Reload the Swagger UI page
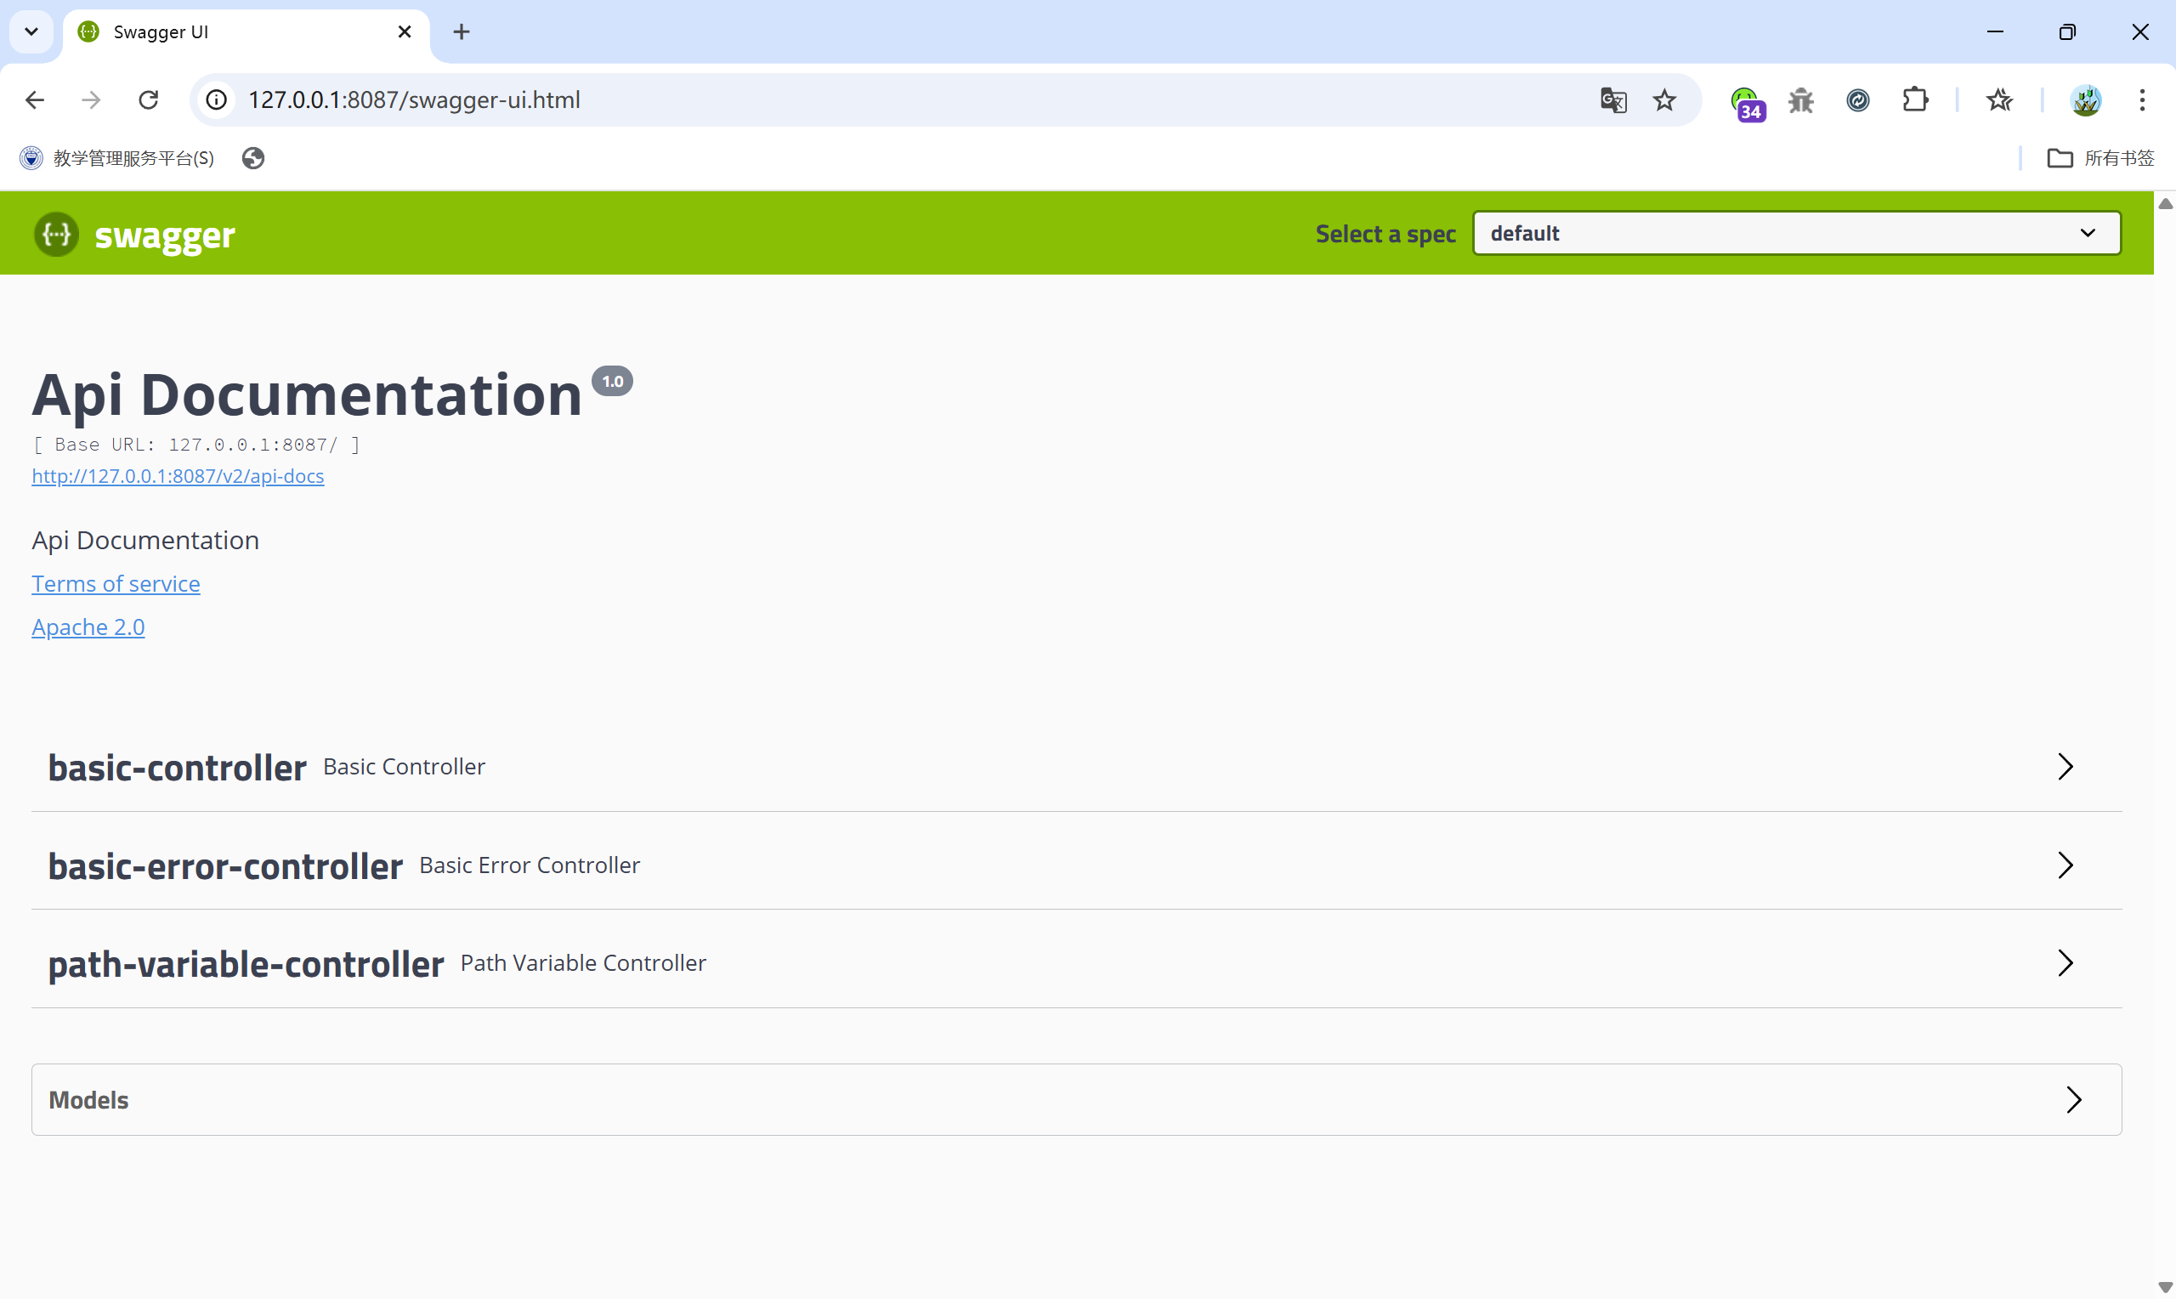The width and height of the screenshot is (2176, 1299). (149, 99)
